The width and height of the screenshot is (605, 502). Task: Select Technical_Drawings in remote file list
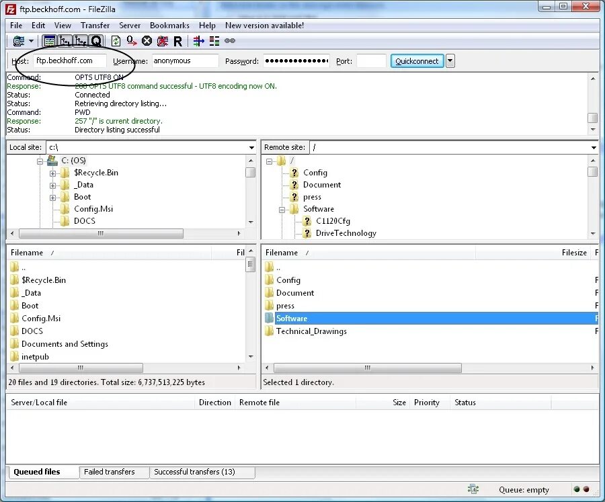311,331
